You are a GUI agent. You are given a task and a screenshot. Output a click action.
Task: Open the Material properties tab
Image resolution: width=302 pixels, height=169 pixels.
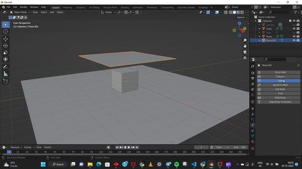coord(253,142)
